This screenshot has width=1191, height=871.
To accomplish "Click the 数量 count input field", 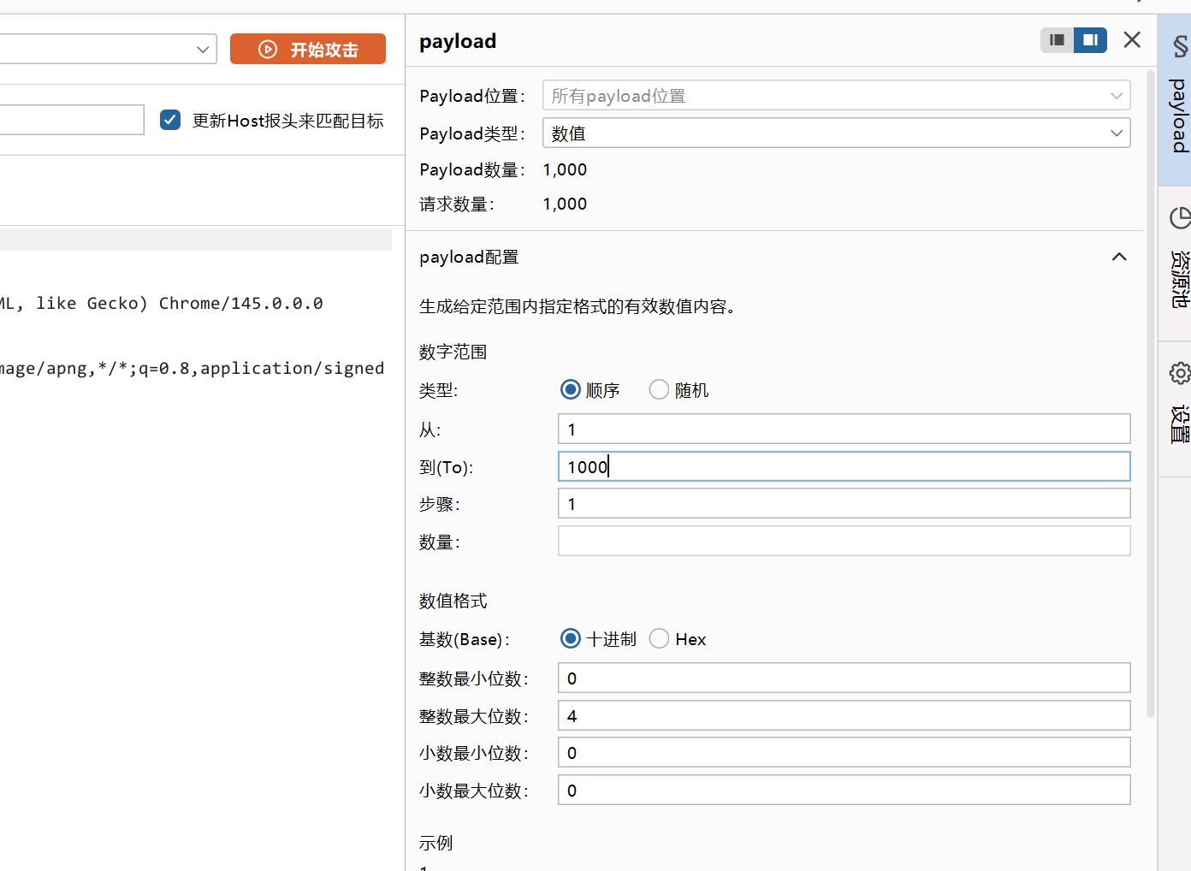I will pos(844,542).
